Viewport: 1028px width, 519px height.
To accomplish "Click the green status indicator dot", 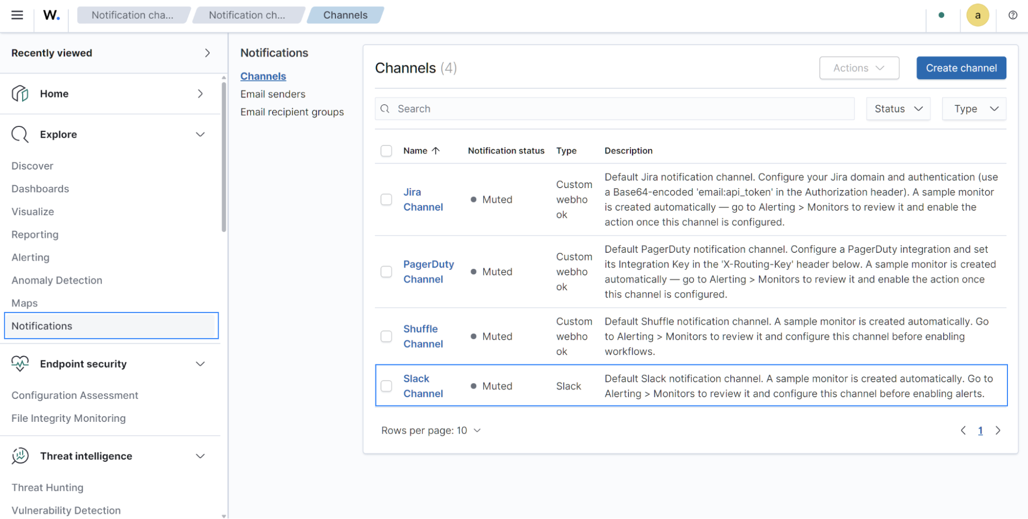I will [x=941, y=15].
